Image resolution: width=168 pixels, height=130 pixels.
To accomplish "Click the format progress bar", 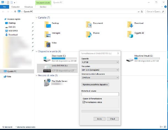I will 100,111.
